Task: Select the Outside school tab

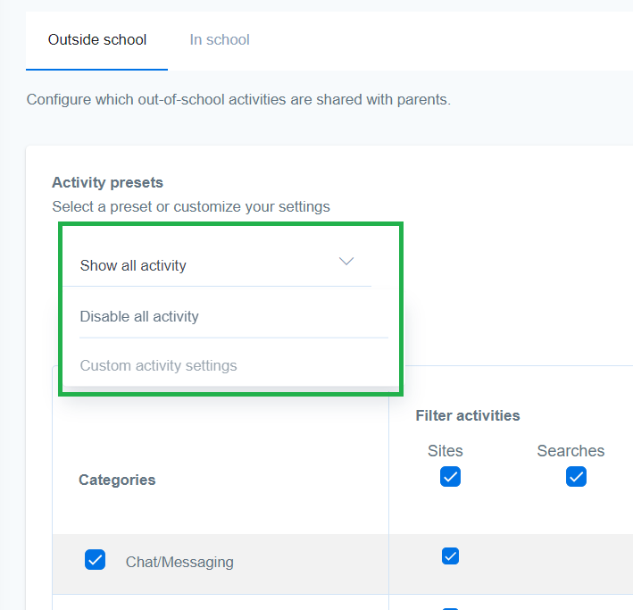Action: [97, 39]
